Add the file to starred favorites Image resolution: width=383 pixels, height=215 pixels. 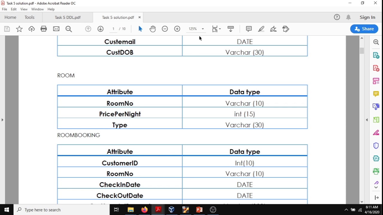tap(19, 29)
